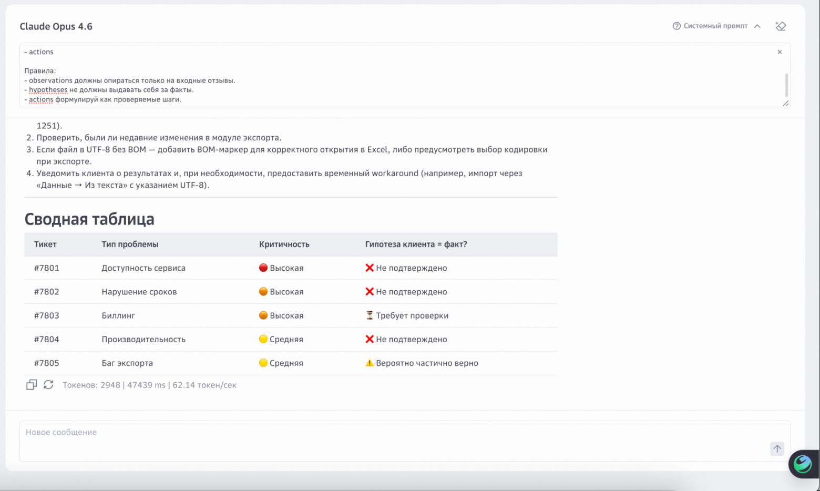The width and height of the screenshot is (820, 491).
Task: Collapse the Системный промпт chevron
Action: (x=757, y=26)
